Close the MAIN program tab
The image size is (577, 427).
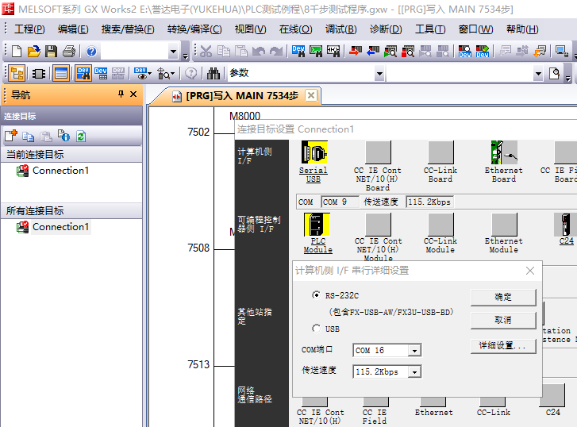pos(311,95)
